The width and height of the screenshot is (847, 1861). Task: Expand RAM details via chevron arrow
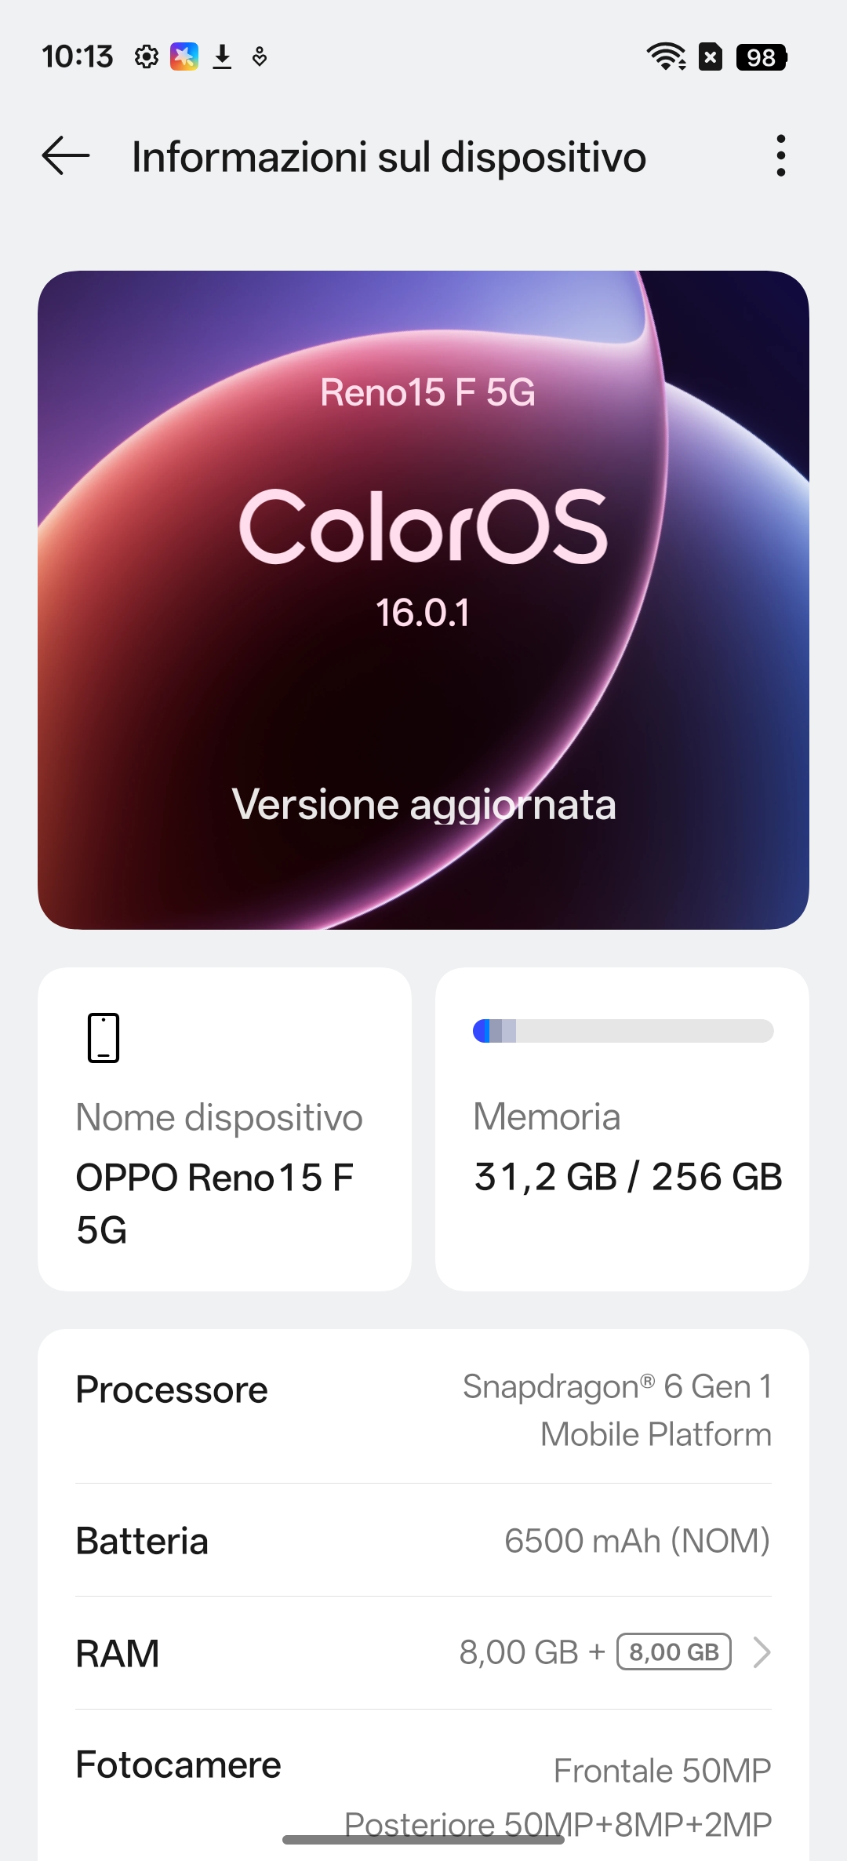761,1652
